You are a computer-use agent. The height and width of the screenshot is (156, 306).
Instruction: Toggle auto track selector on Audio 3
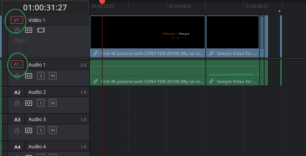(29, 130)
